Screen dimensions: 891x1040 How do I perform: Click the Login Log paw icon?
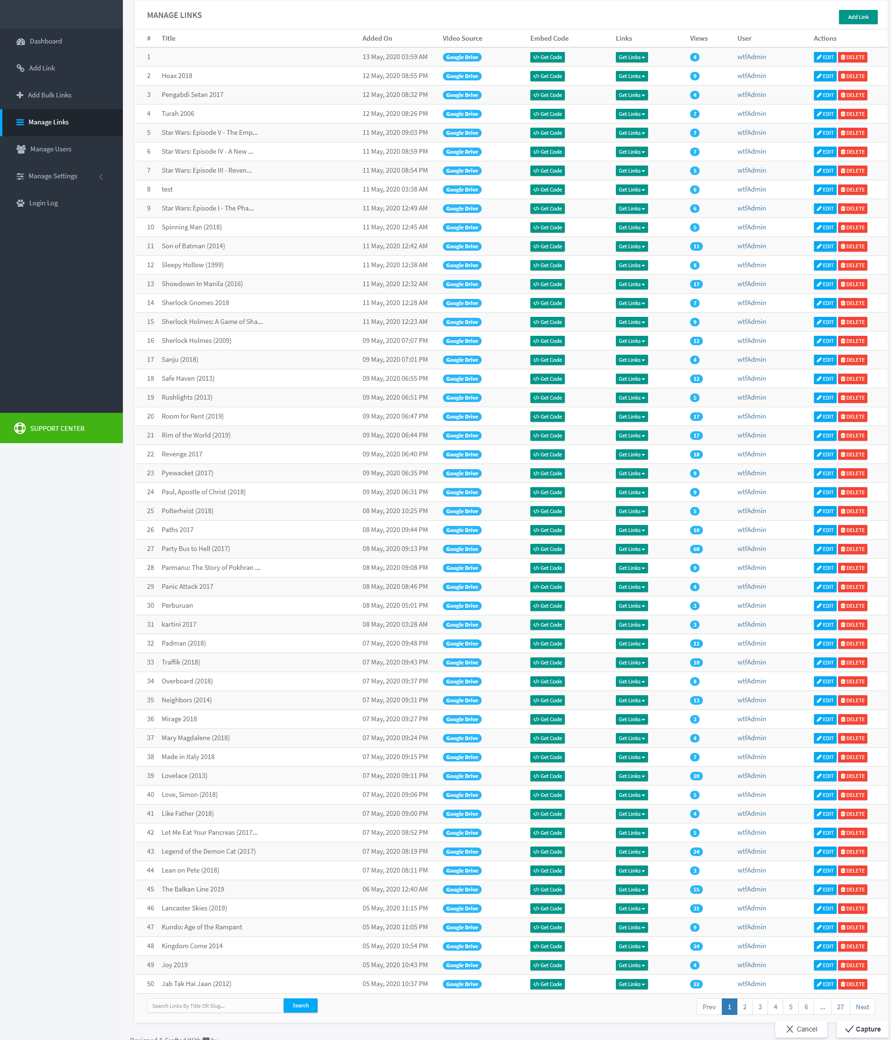21,203
